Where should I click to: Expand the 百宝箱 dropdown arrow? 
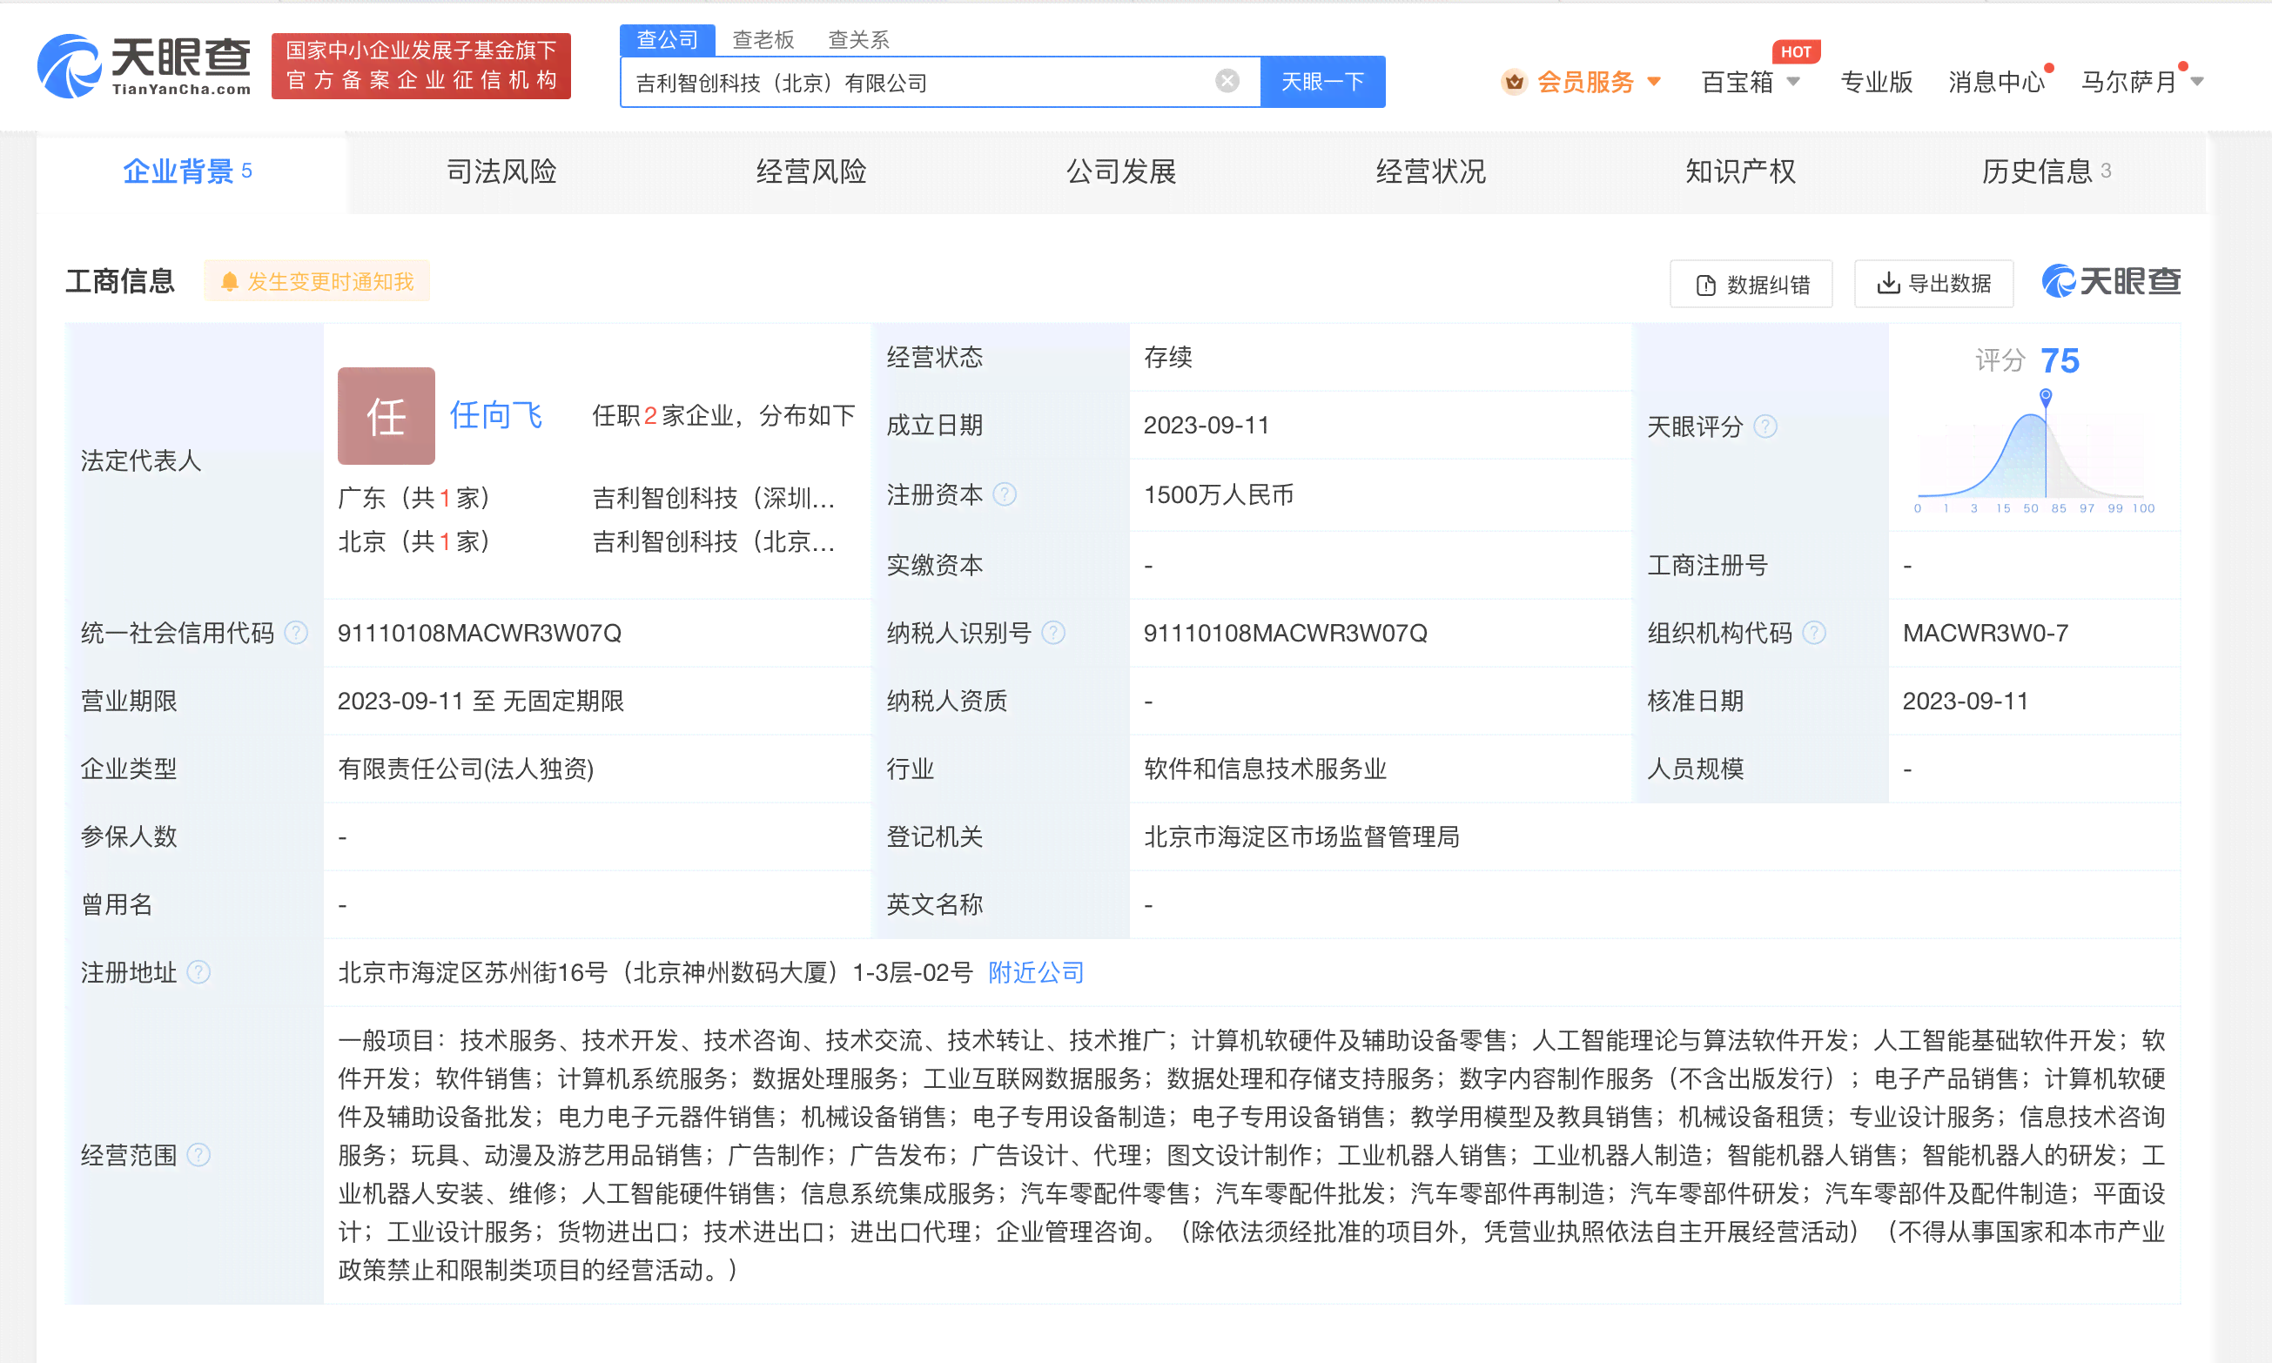(1792, 82)
